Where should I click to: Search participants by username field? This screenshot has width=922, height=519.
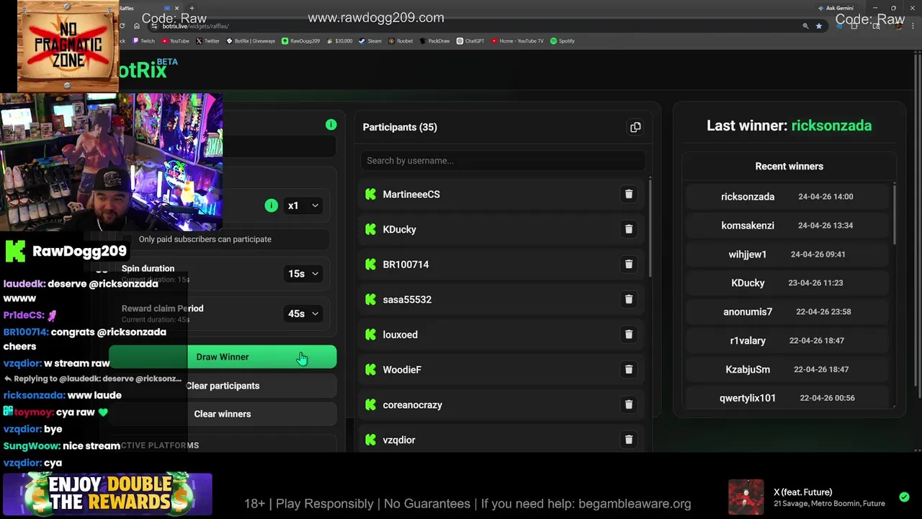502,161
